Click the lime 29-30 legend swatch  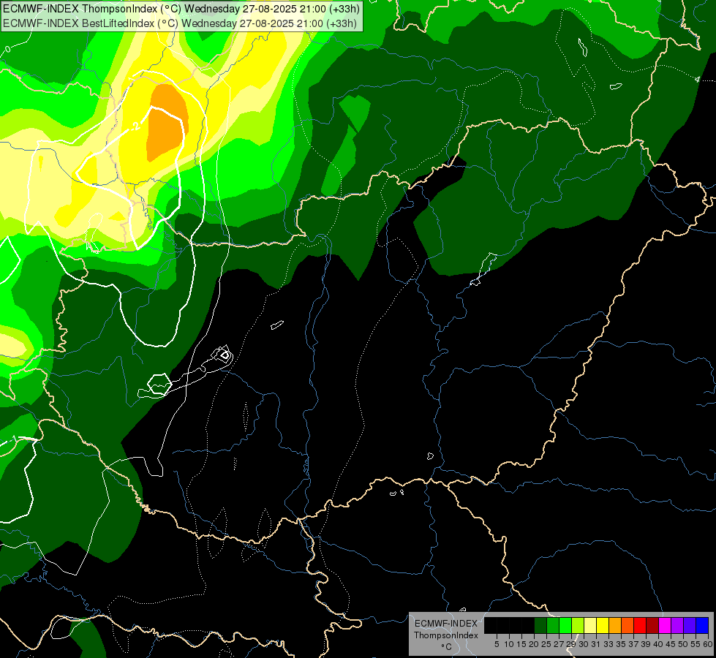(x=578, y=625)
